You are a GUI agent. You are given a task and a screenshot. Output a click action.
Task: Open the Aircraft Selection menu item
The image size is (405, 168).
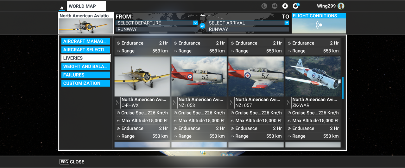tap(85, 50)
